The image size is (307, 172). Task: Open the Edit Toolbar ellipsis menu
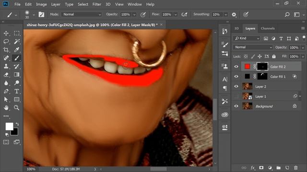click(x=6, y=116)
